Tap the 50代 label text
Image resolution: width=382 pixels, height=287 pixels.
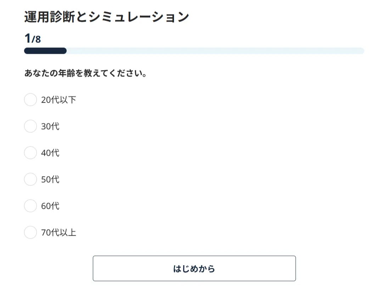pyautogui.click(x=50, y=179)
